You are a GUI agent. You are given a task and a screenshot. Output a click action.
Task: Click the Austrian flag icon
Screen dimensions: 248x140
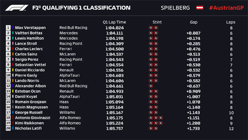click(200, 8)
